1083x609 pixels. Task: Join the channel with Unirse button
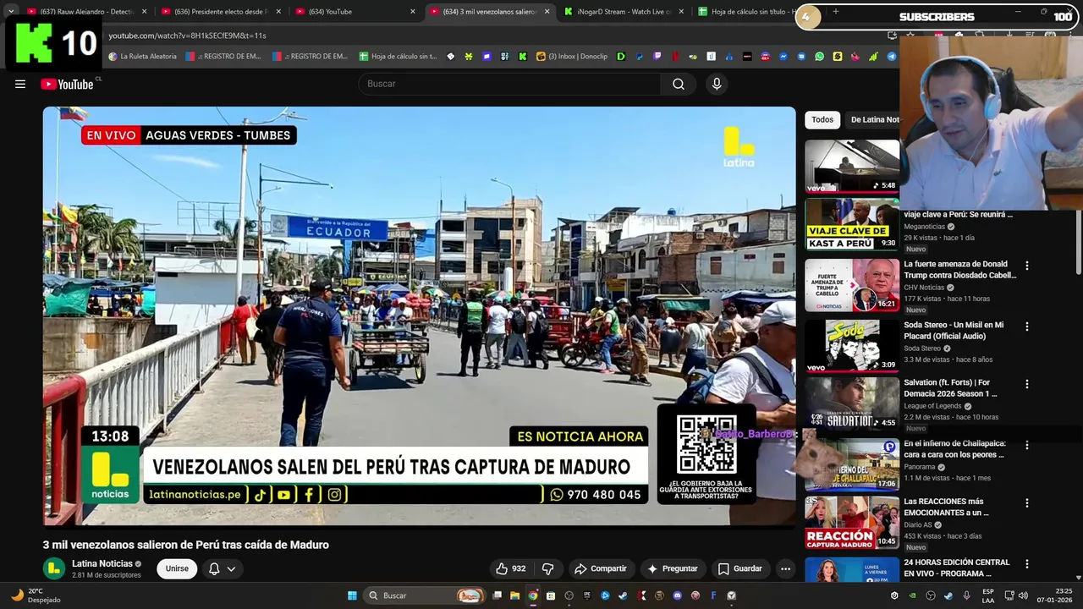point(177,568)
